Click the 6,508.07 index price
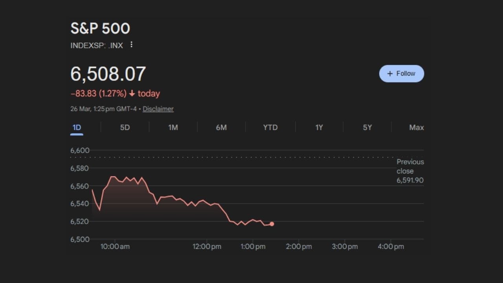This screenshot has width=503, height=283. pyautogui.click(x=108, y=74)
